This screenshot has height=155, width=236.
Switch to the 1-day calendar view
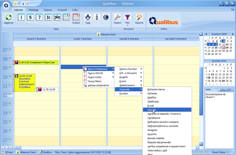click(21, 17)
